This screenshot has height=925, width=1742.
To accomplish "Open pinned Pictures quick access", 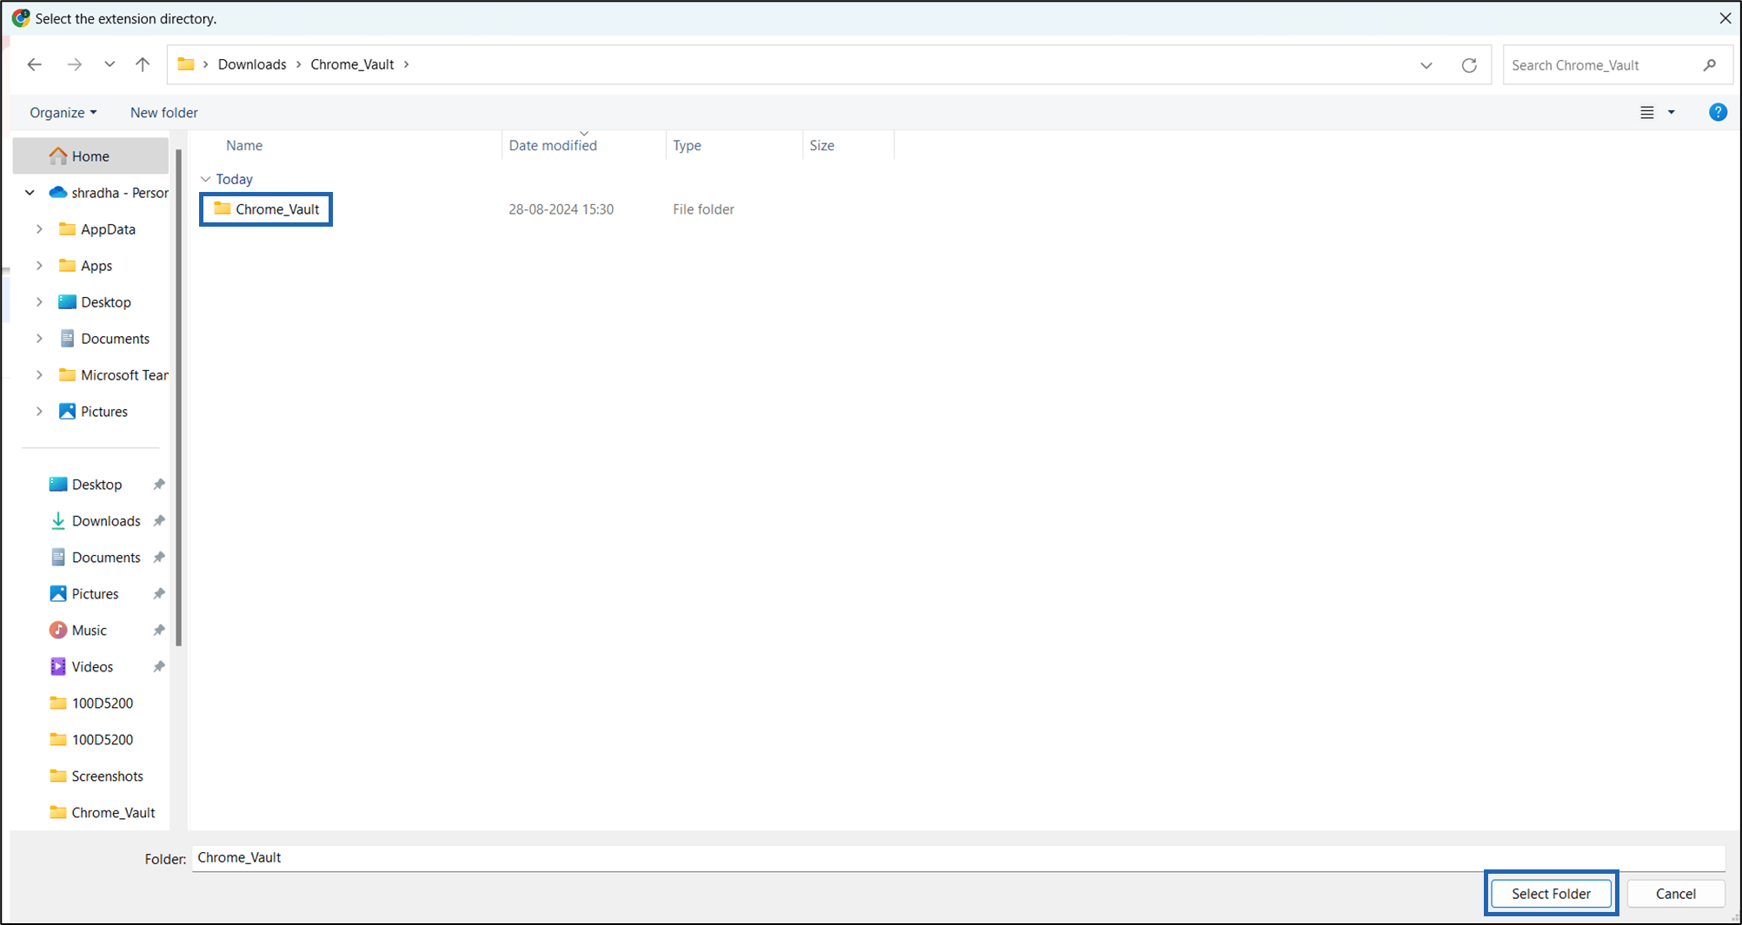I will [83, 594].
